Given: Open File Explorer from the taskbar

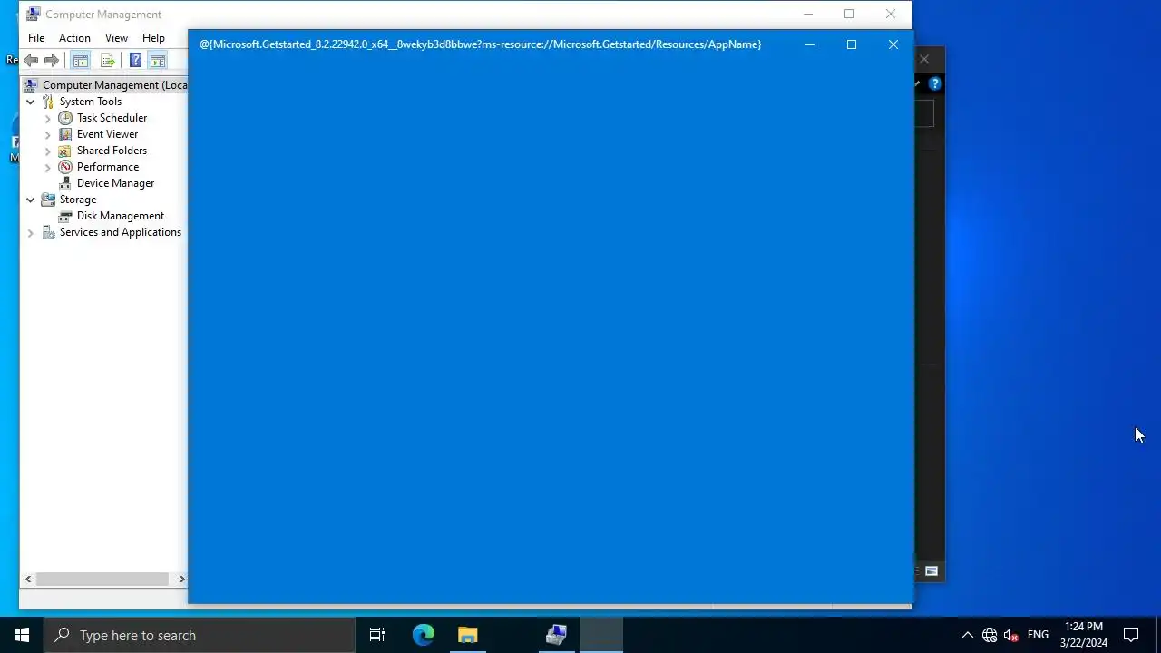Looking at the screenshot, I should pos(468,635).
